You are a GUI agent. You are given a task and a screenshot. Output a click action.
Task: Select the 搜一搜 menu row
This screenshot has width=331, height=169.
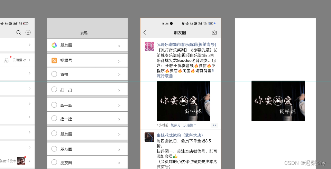click(x=88, y=118)
